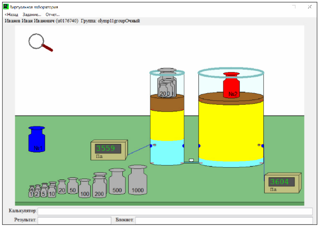320x227 pixels.
Task: Select the 100 gram weight
Action: pos(84,188)
